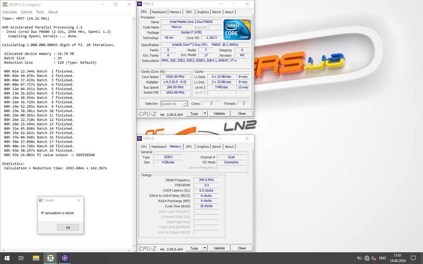Close the Finish dialog with X
Screen dimensions: 423x264
click(79, 200)
